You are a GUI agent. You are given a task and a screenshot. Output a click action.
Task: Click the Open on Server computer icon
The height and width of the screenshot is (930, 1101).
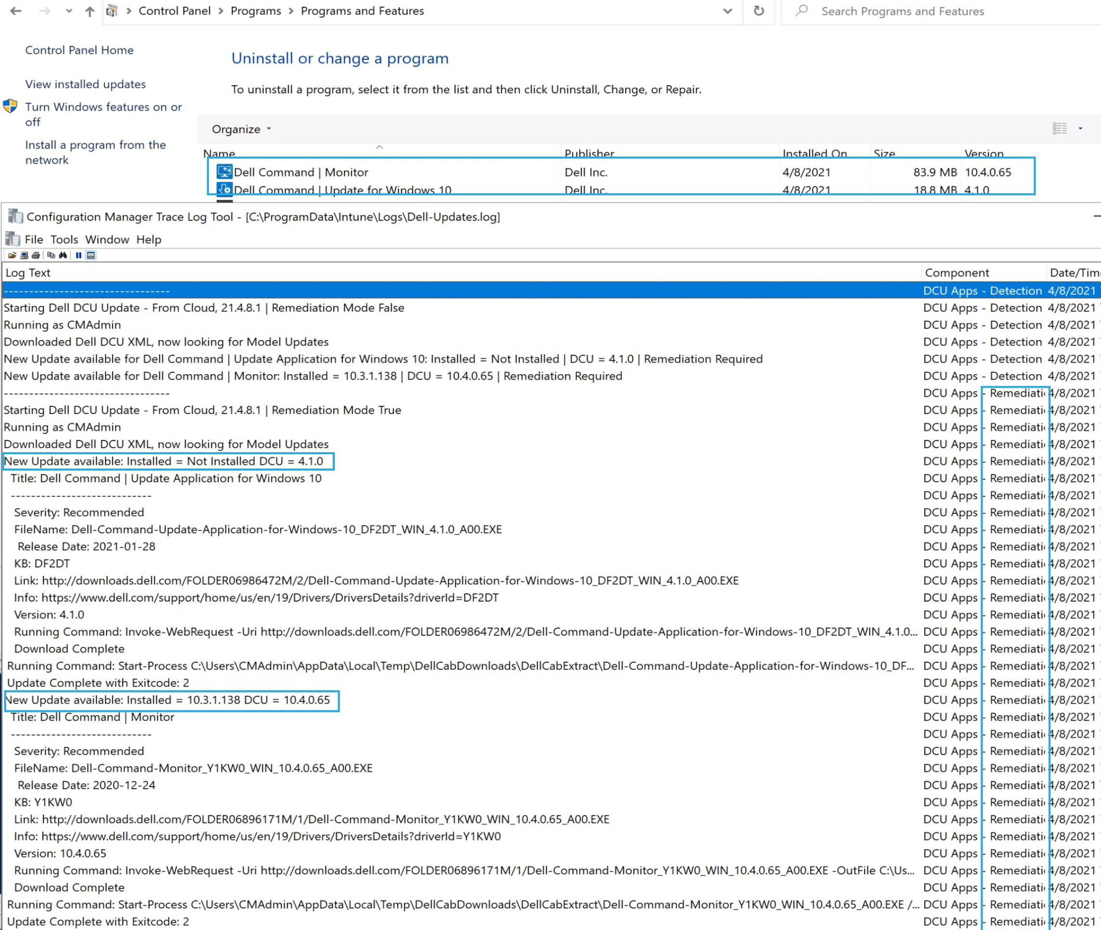pos(24,255)
